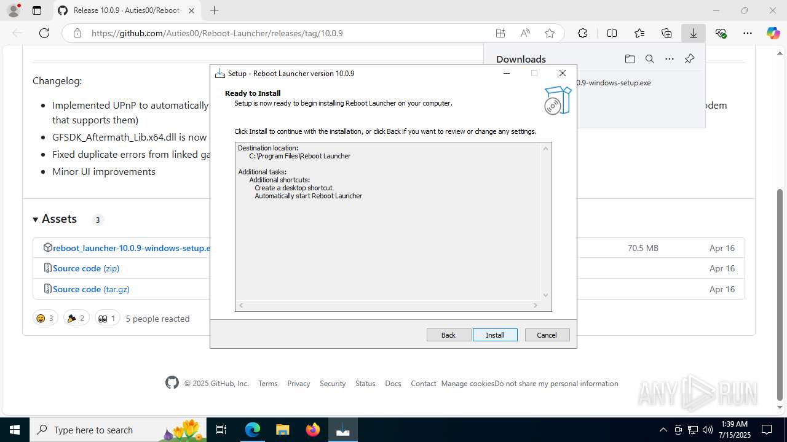Click the address bar URL

(x=217, y=33)
